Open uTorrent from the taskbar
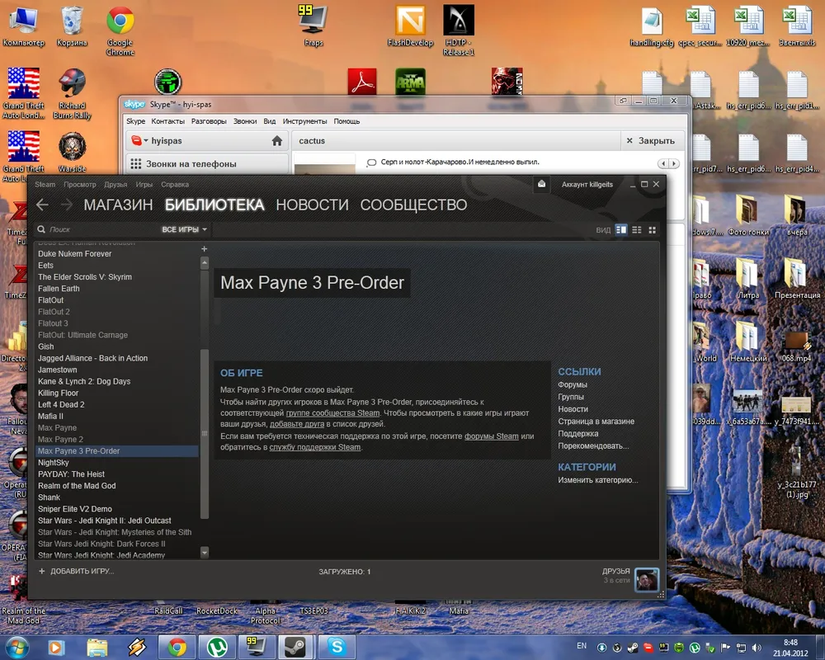Image resolution: width=825 pixels, height=660 pixels. [x=217, y=646]
